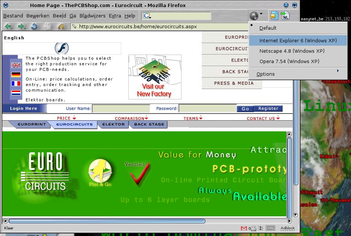Open the Help menu

130,16
